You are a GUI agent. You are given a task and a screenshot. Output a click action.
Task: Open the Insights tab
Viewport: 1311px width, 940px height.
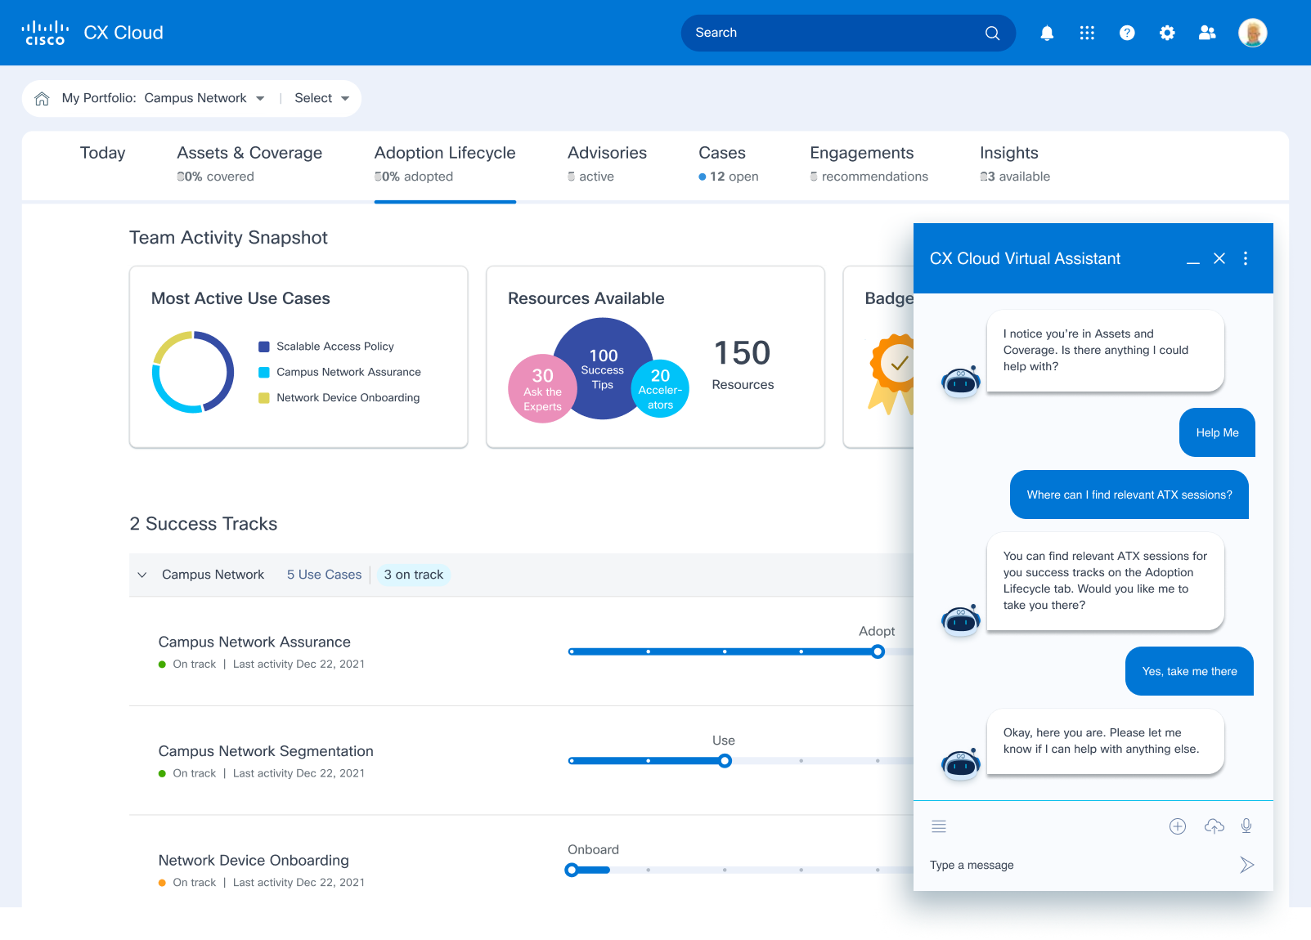point(1015,163)
